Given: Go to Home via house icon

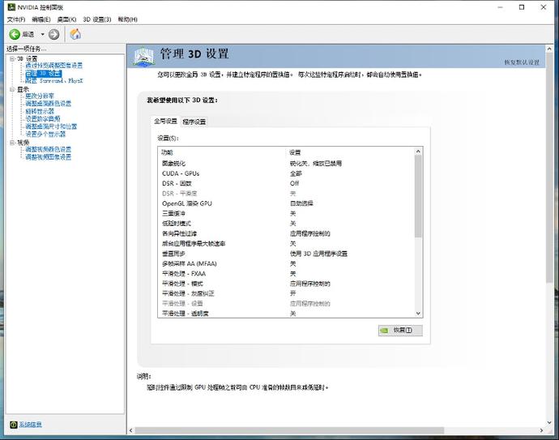Looking at the screenshot, I should coord(75,34).
